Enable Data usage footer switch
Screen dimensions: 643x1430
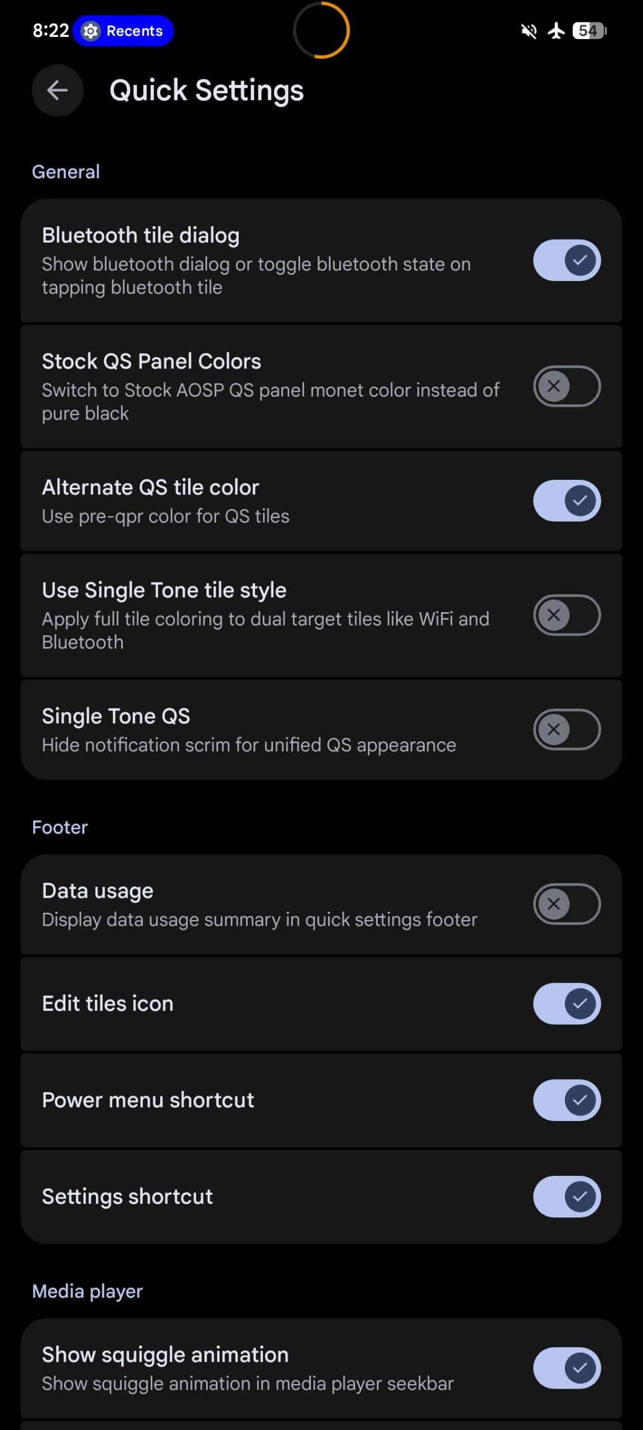567,904
